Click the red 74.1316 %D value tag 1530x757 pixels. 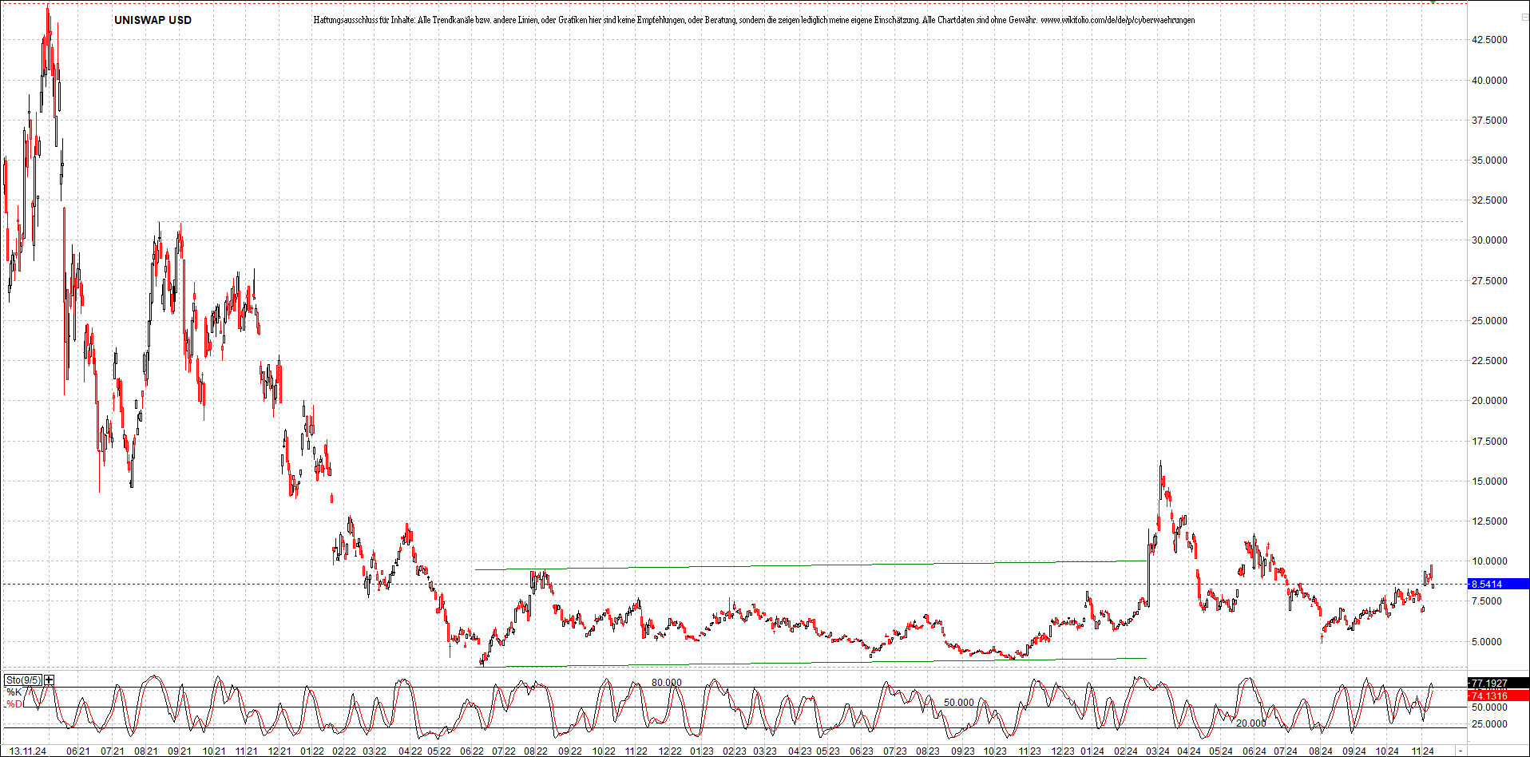pos(1499,696)
